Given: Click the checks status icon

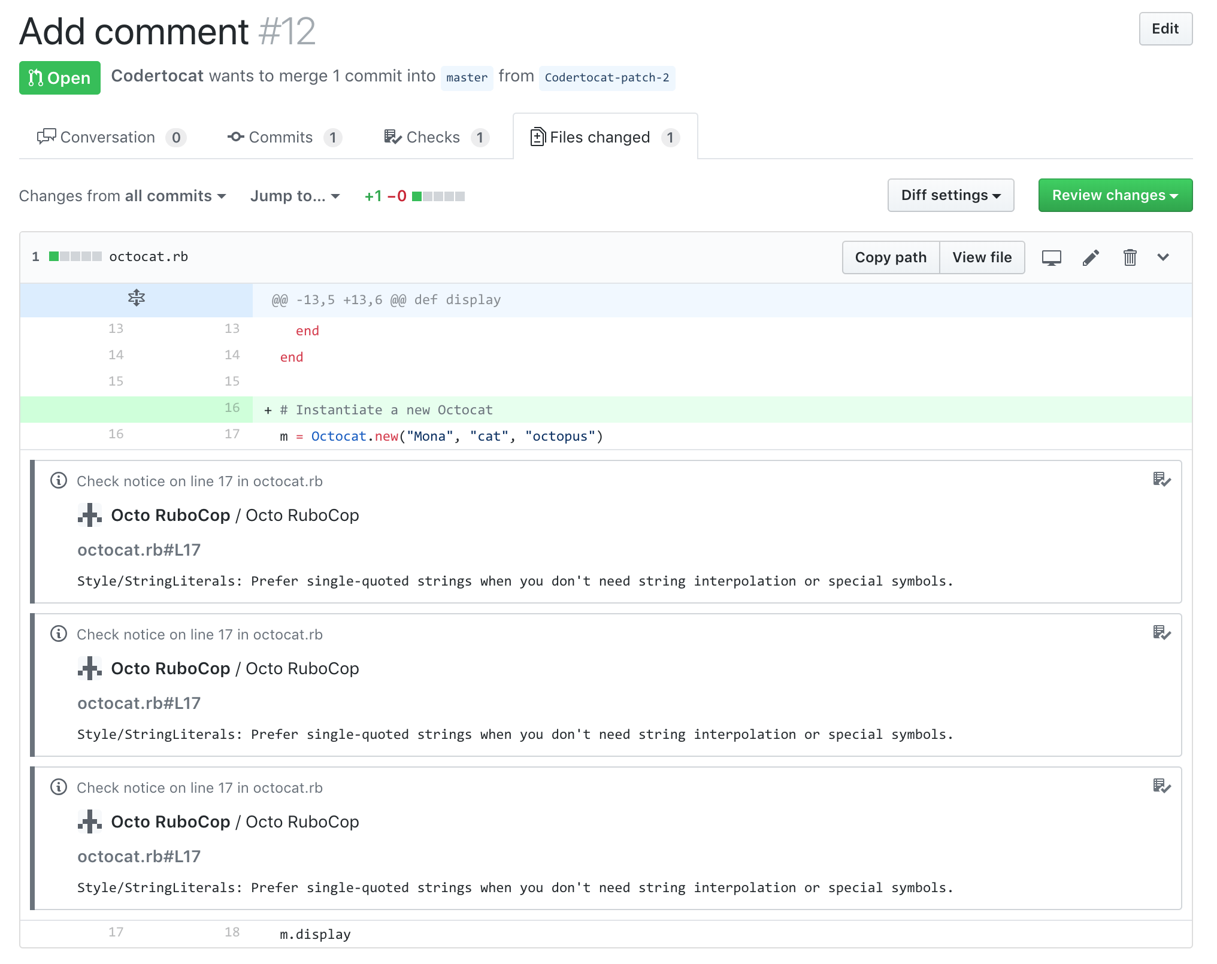Looking at the screenshot, I should [x=394, y=137].
